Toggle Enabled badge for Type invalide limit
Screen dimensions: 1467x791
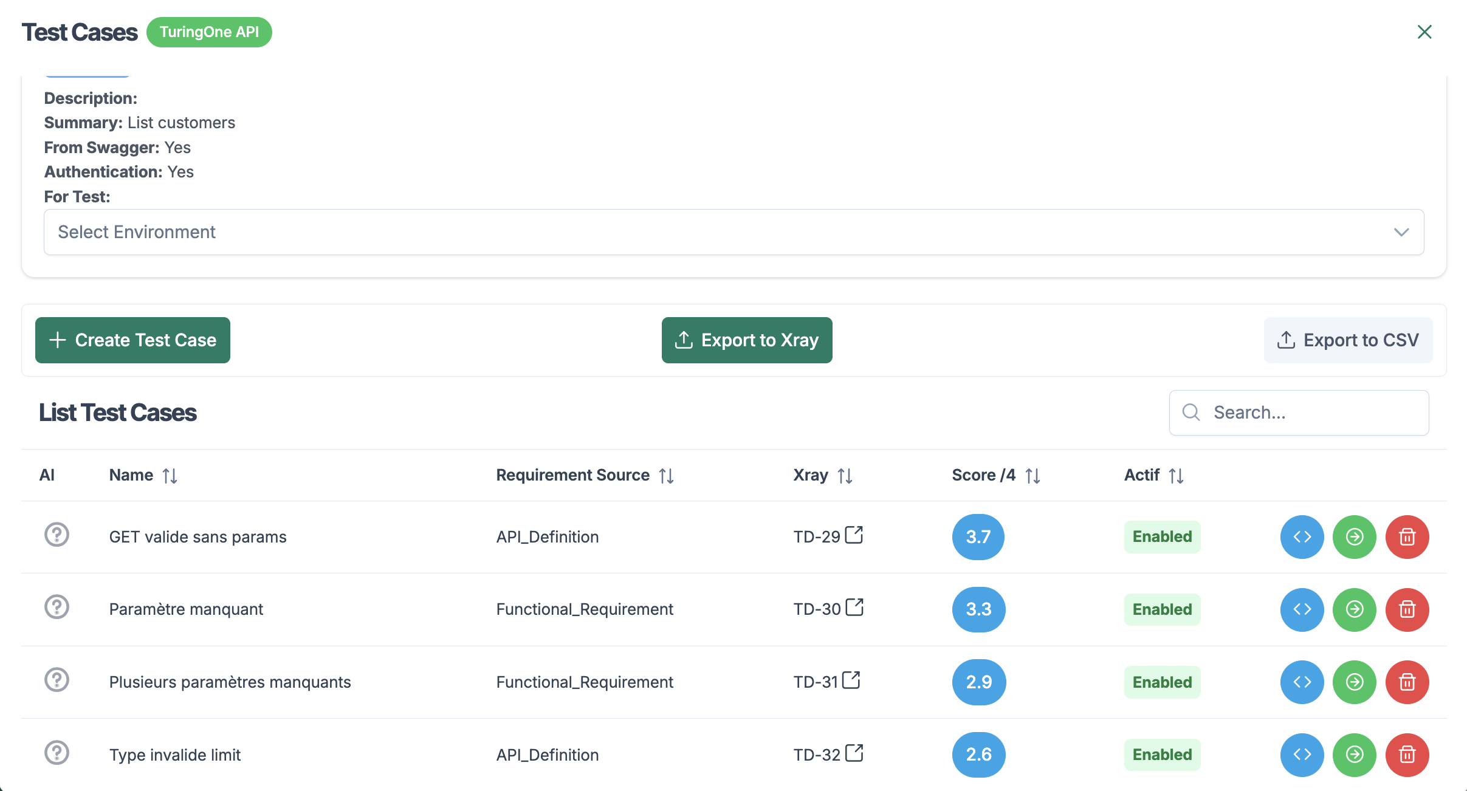pos(1161,755)
